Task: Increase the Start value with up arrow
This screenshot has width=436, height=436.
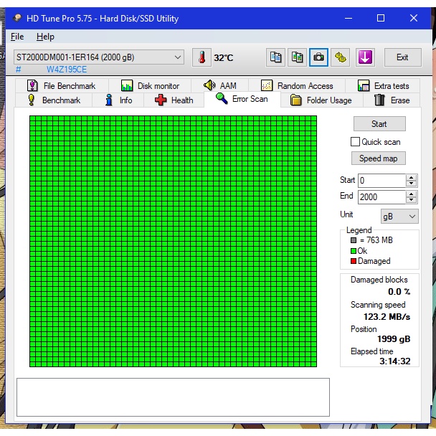Action: (x=411, y=178)
